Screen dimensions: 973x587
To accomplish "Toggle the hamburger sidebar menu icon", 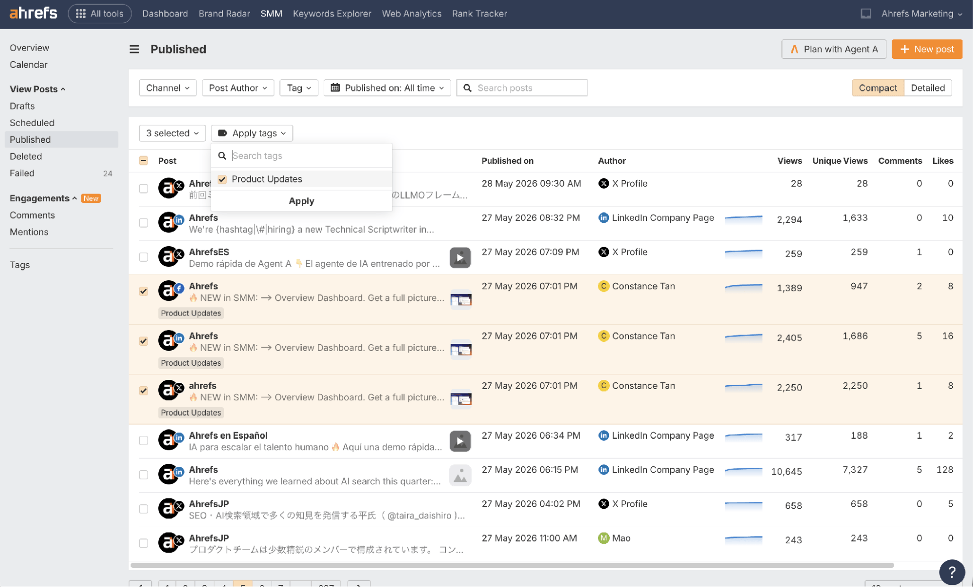I will [134, 49].
